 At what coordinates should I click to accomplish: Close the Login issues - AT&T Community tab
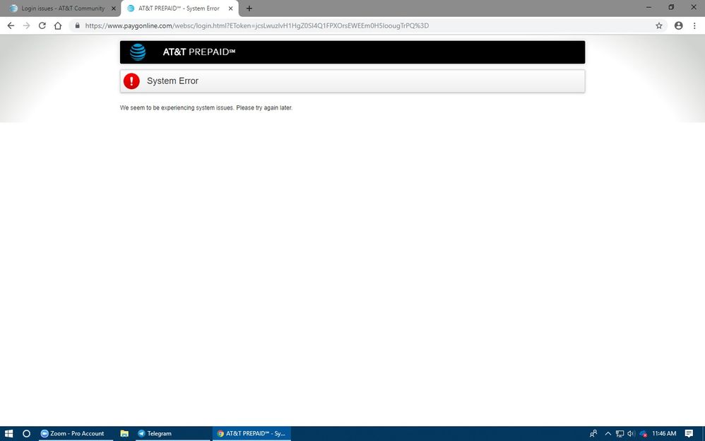click(114, 8)
